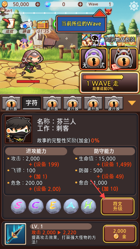
Task: Open the 购买物品包装 package banner
Action: click(x=109, y=40)
